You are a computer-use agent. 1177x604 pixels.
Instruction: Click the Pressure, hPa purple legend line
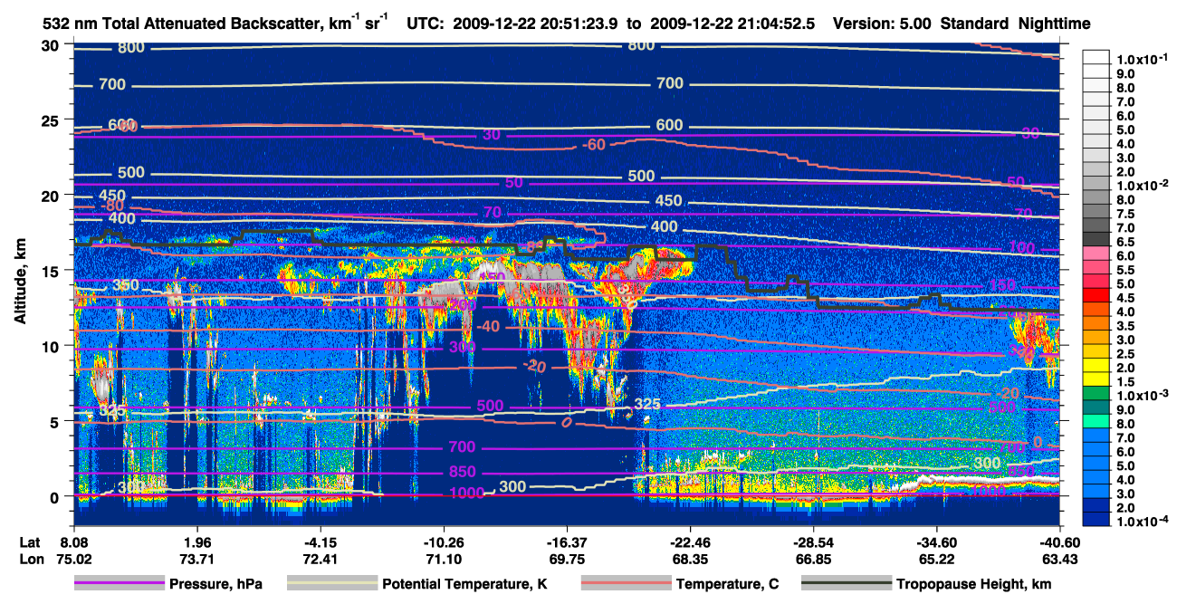tap(119, 584)
